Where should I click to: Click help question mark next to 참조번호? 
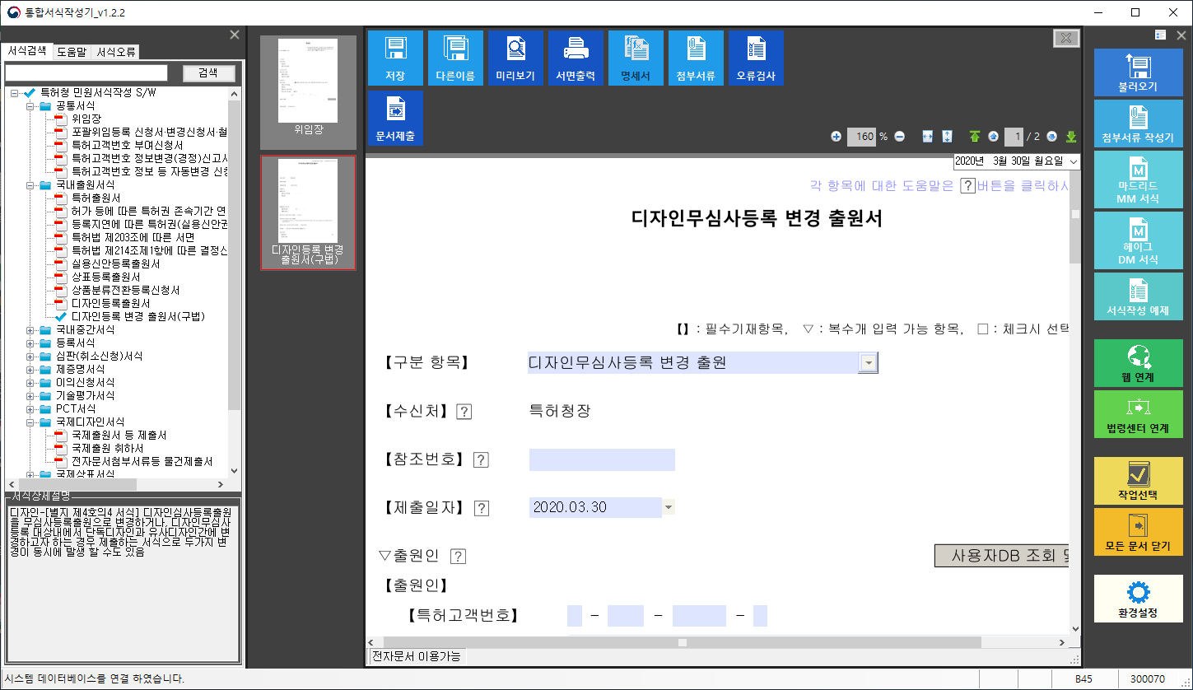pyautogui.click(x=481, y=460)
